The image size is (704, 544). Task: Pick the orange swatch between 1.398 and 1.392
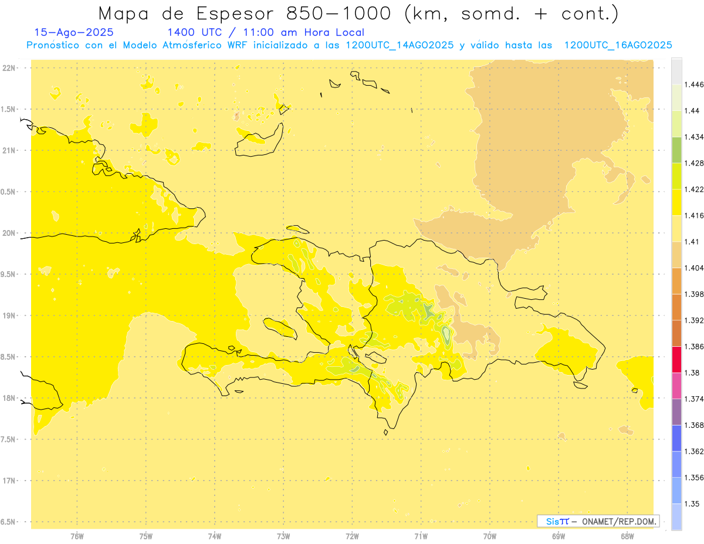[676, 307]
